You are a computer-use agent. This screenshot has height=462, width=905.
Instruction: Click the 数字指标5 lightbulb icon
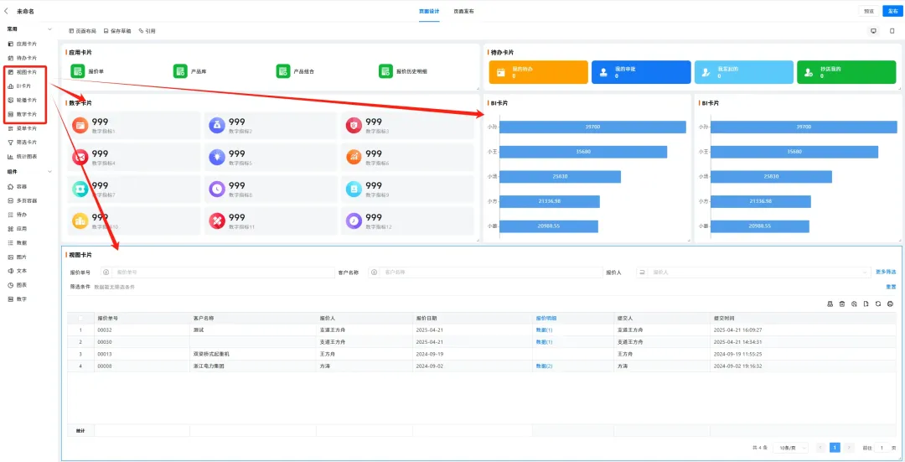[x=216, y=155]
